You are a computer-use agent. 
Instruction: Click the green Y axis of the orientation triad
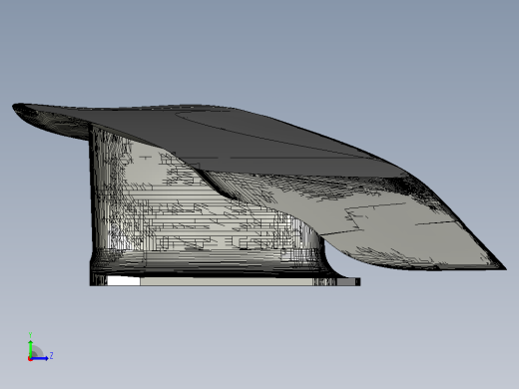coord(30,348)
